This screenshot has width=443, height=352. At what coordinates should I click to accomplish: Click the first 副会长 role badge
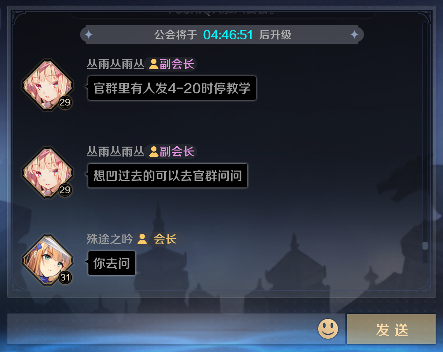pos(171,64)
